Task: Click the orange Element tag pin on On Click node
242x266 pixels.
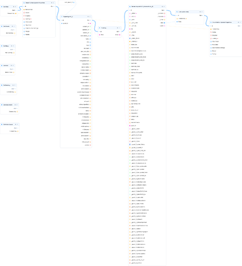Action: click(16, 13)
